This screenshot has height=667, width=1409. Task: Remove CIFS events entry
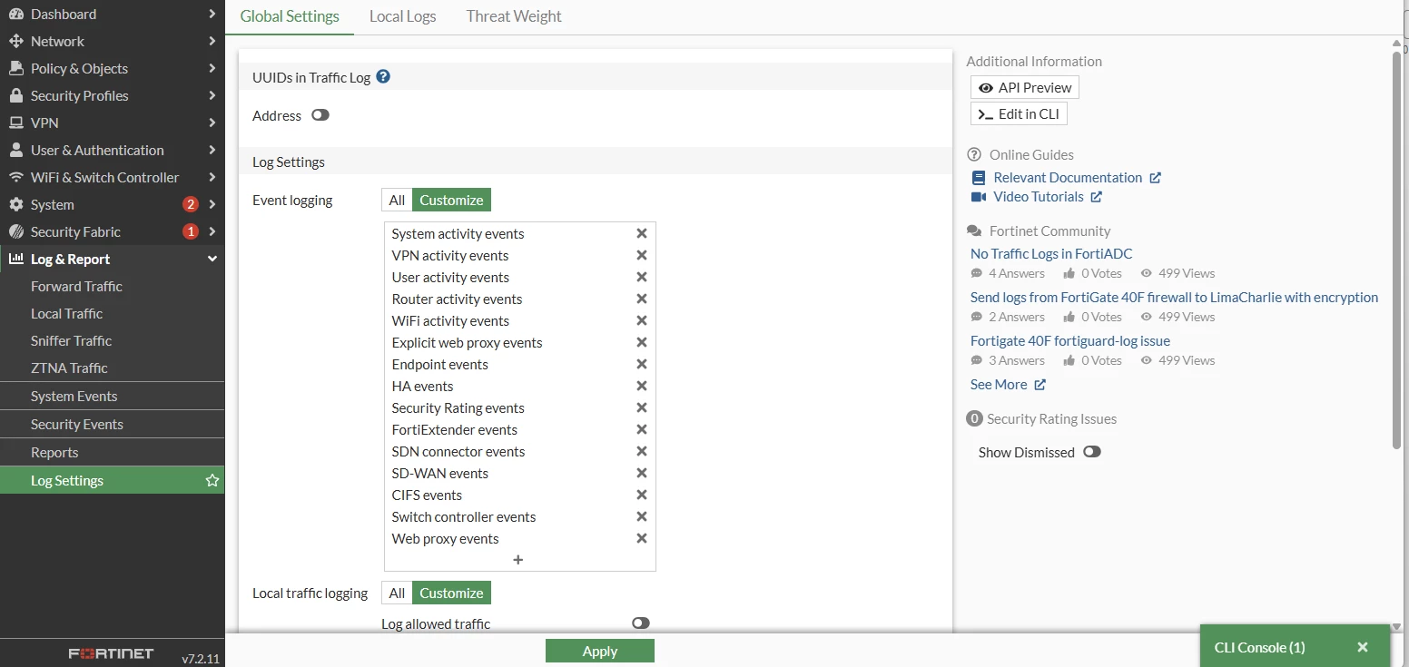[641, 495]
